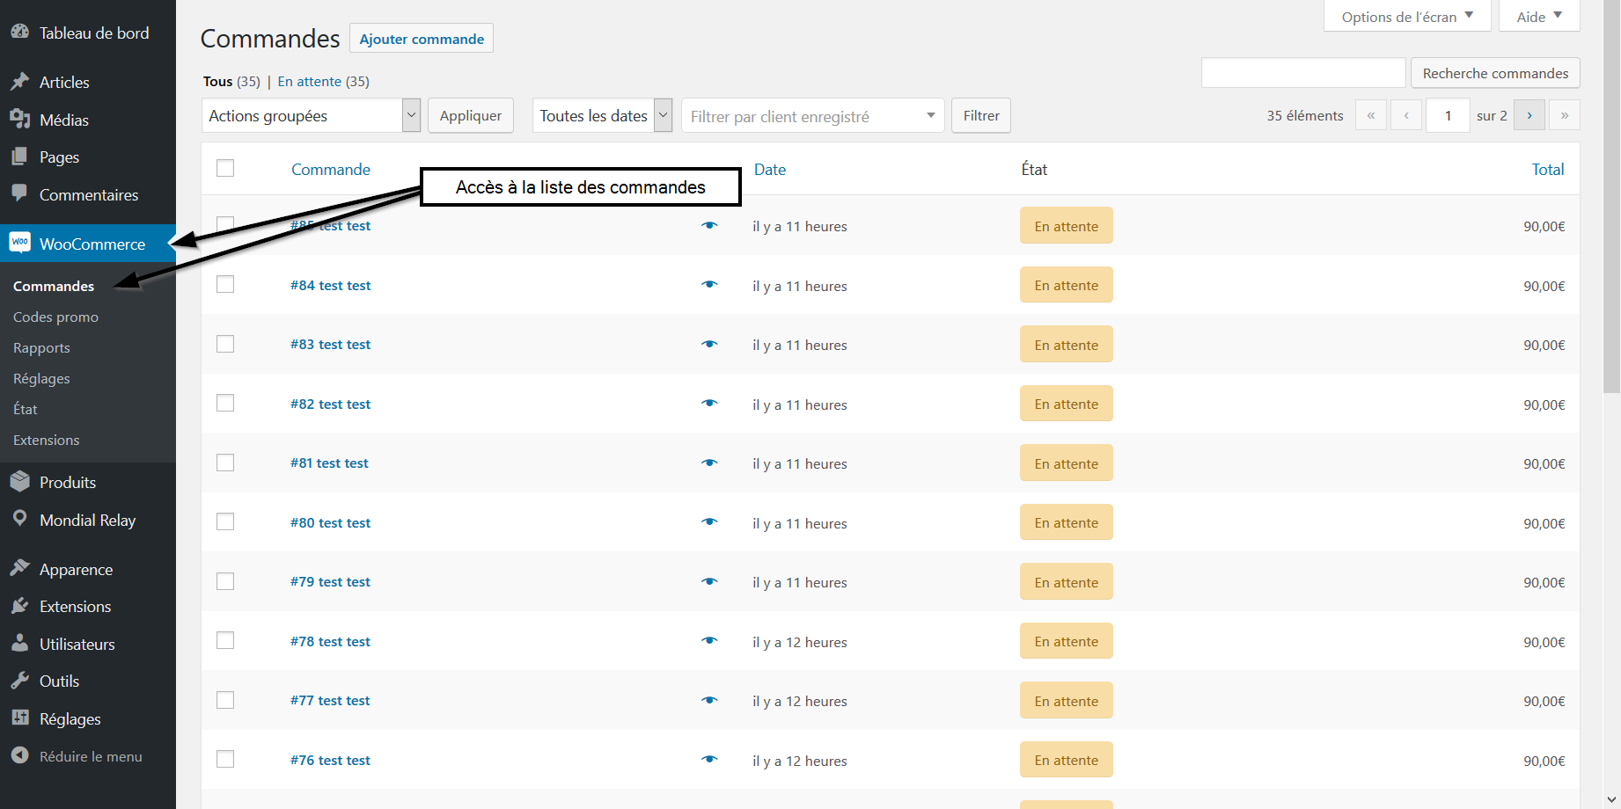The width and height of the screenshot is (1621, 809).
Task: Expand the Toutes les dates filter
Action: [x=602, y=116]
